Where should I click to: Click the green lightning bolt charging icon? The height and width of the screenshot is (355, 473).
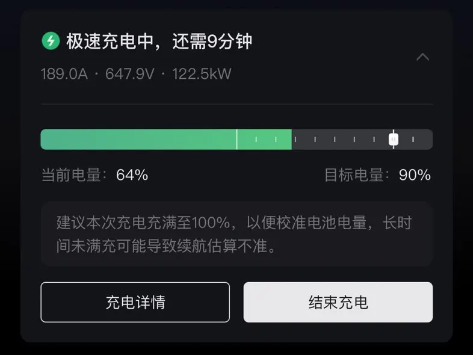tap(51, 41)
